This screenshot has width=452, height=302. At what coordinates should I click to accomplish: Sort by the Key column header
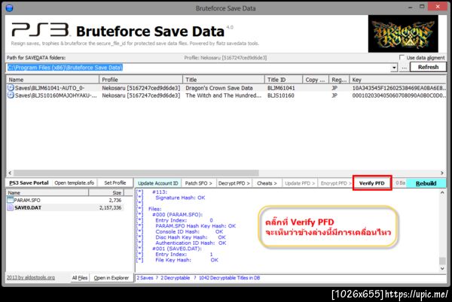click(x=398, y=80)
